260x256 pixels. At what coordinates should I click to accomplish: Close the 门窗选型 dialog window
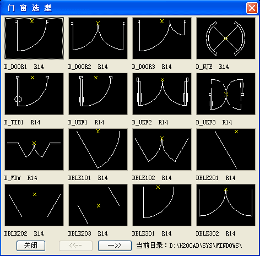pos(252,8)
